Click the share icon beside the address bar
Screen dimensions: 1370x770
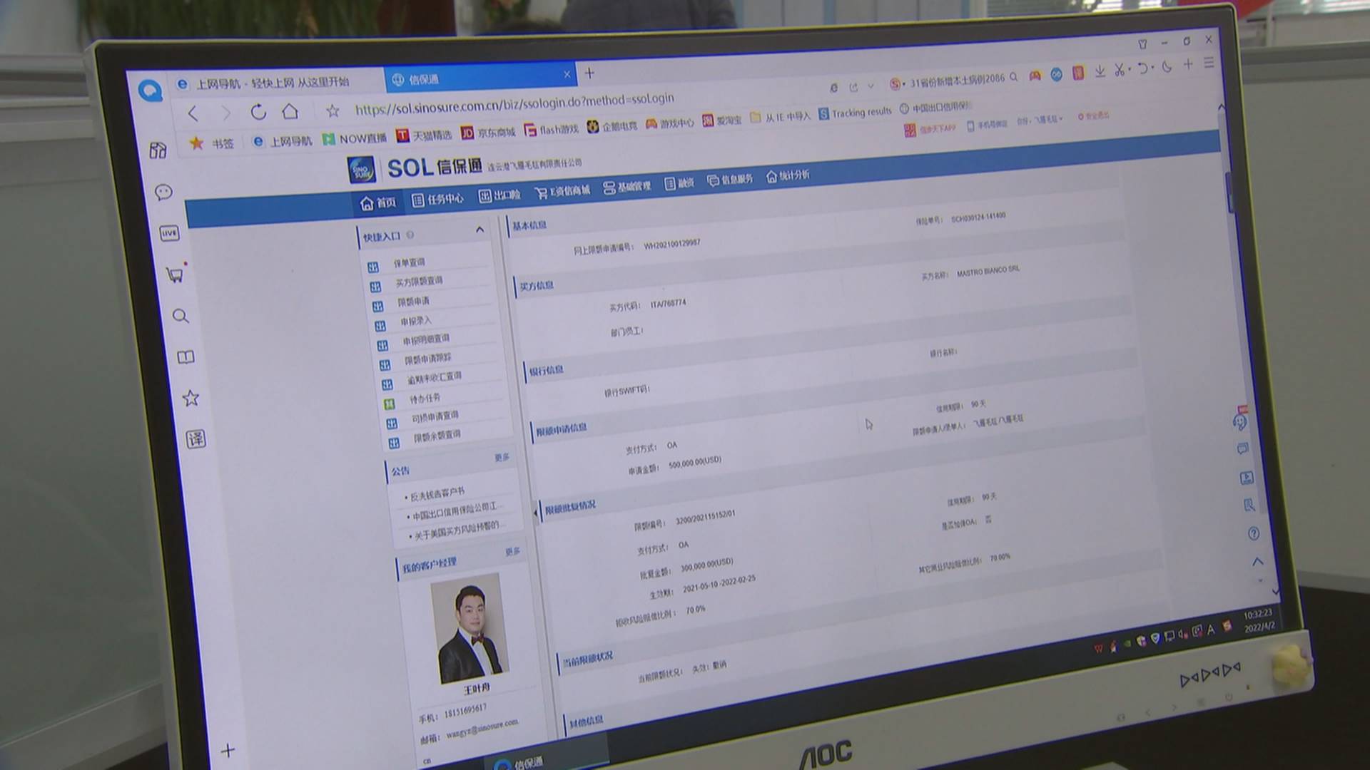click(853, 87)
